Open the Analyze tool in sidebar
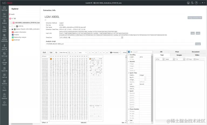Image resolution: width=207 pixels, height=125 pixels. click(x=4, y=20)
